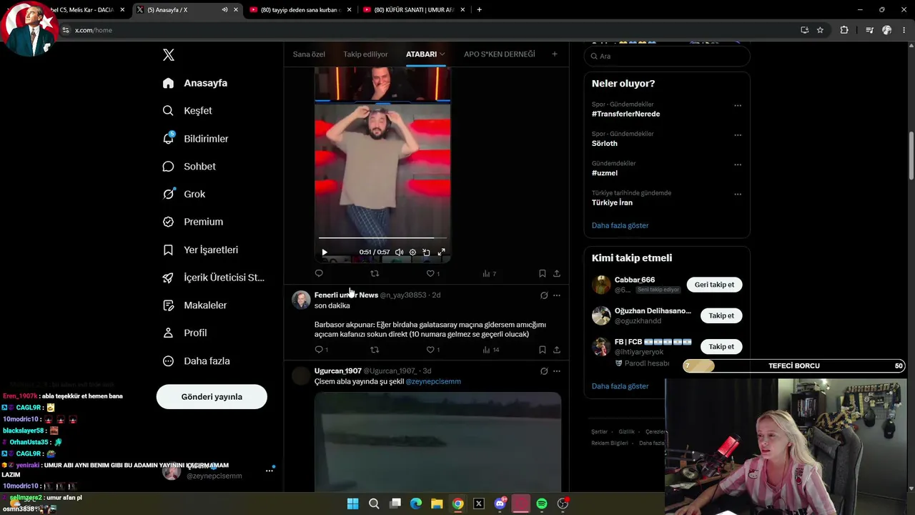Bookmark this page with Chrome star
915x515 pixels.
pyautogui.click(x=820, y=30)
